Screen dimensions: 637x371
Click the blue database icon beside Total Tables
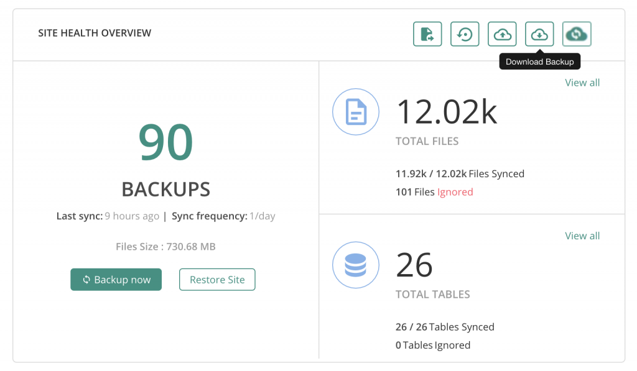coord(356,265)
